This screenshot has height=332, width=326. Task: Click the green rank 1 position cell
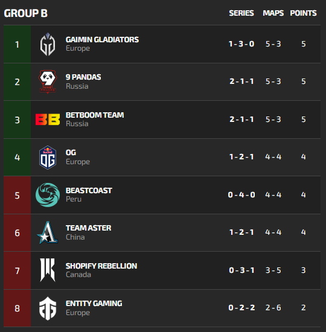[x=17, y=44]
